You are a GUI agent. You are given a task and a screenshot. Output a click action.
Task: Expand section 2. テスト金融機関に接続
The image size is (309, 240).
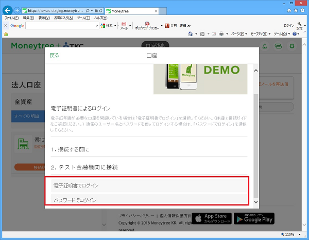tap(149, 167)
